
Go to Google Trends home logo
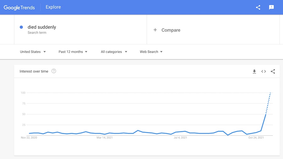(19, 8)
